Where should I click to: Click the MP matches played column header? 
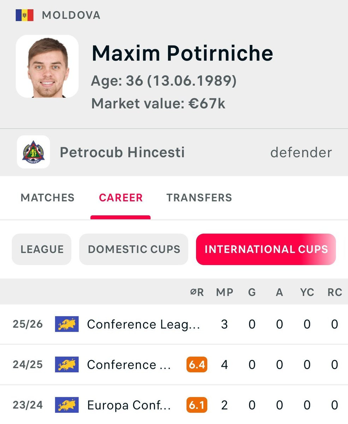(224, 292)
